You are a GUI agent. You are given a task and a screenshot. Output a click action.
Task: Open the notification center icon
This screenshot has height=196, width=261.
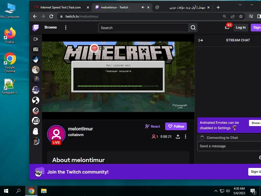(x=253, y=191)
